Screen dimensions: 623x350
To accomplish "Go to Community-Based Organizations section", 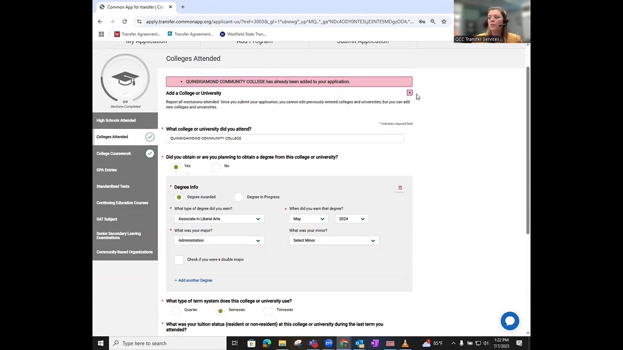I will point(125,252).
